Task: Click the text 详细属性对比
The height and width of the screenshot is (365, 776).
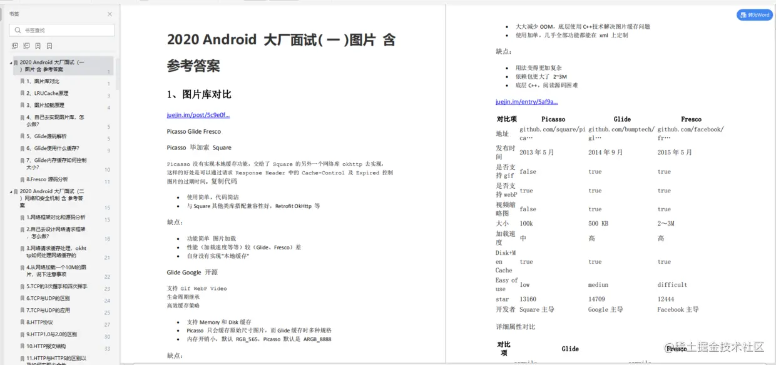Action: [515, 327]
